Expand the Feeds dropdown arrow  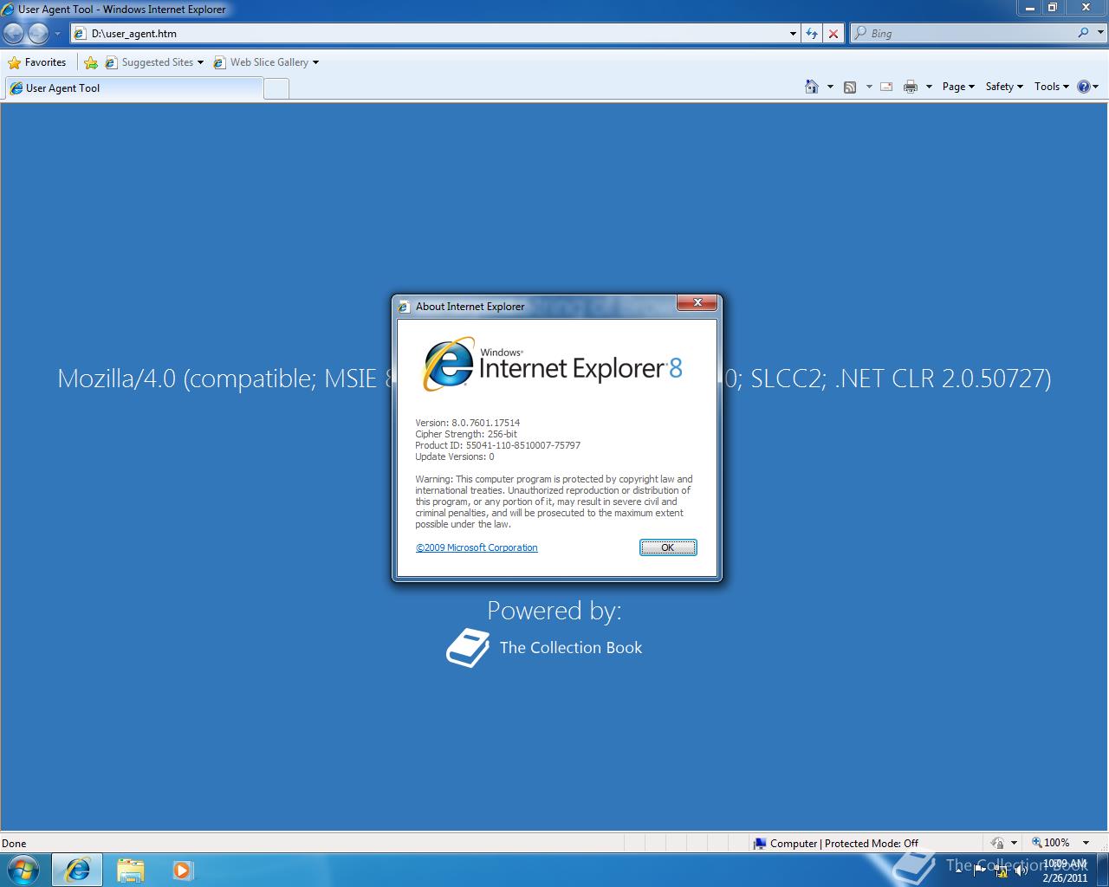point(869,87)
